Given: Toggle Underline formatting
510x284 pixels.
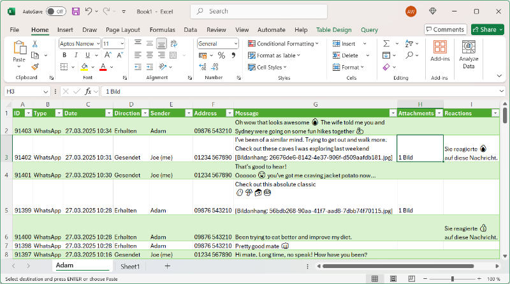Looking at the screenshot, I should 87,56.
